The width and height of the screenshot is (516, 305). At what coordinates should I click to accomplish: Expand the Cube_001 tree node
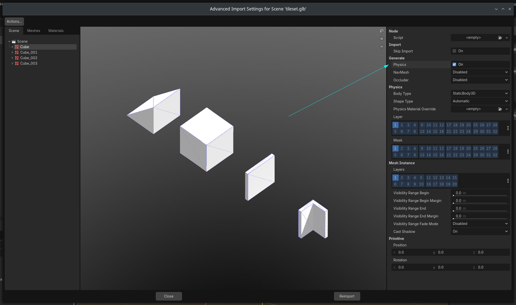(12, 52)
